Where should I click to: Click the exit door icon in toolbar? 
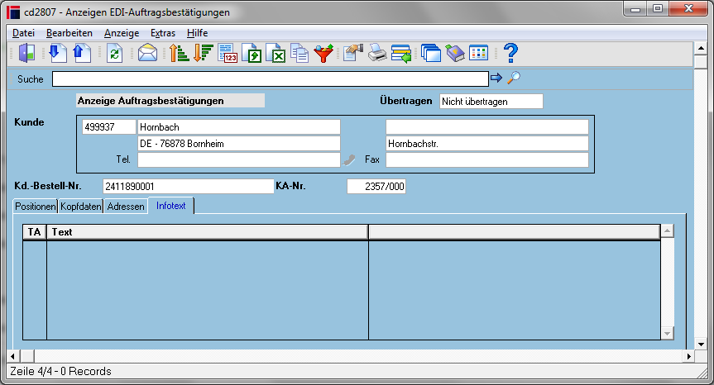pos(26,53)
